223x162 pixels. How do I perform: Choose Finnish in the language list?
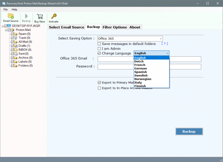152,86
